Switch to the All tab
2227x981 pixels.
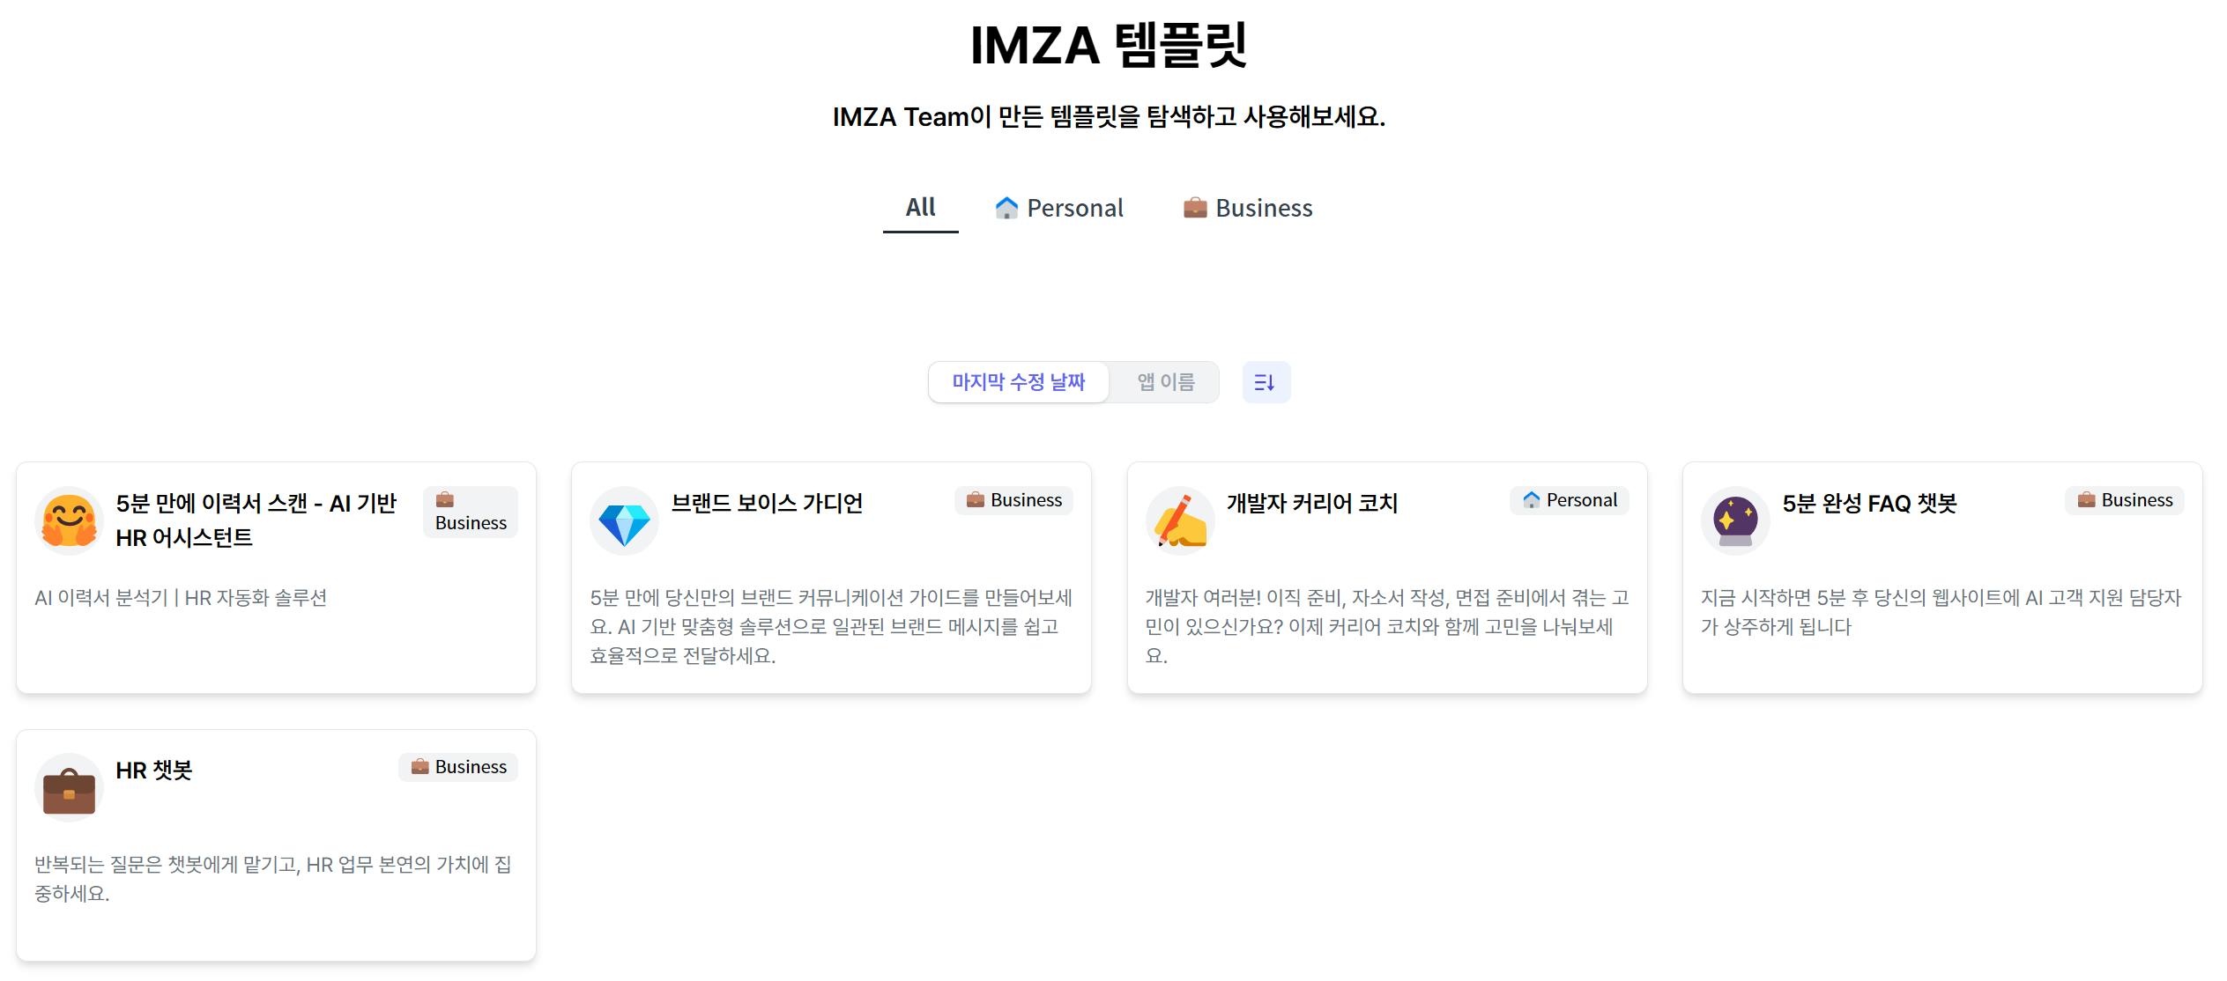tap(920, 208)
